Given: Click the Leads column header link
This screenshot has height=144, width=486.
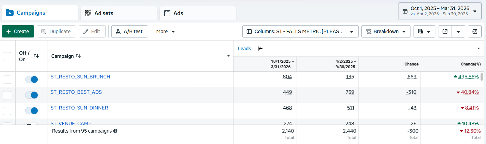Looking at the screenshot, I should click(244, 49).
